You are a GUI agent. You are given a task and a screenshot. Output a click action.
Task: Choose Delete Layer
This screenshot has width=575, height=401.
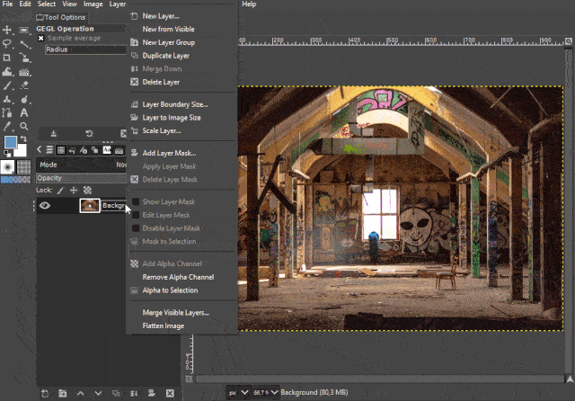181,82
